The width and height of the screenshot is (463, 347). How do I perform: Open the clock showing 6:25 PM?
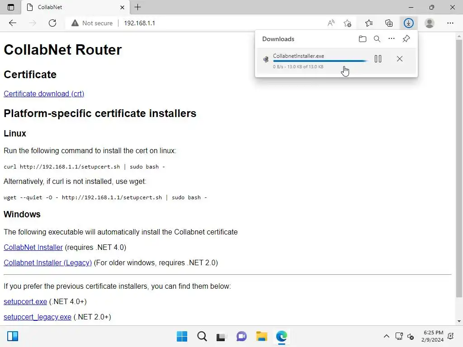coord(432,336)
